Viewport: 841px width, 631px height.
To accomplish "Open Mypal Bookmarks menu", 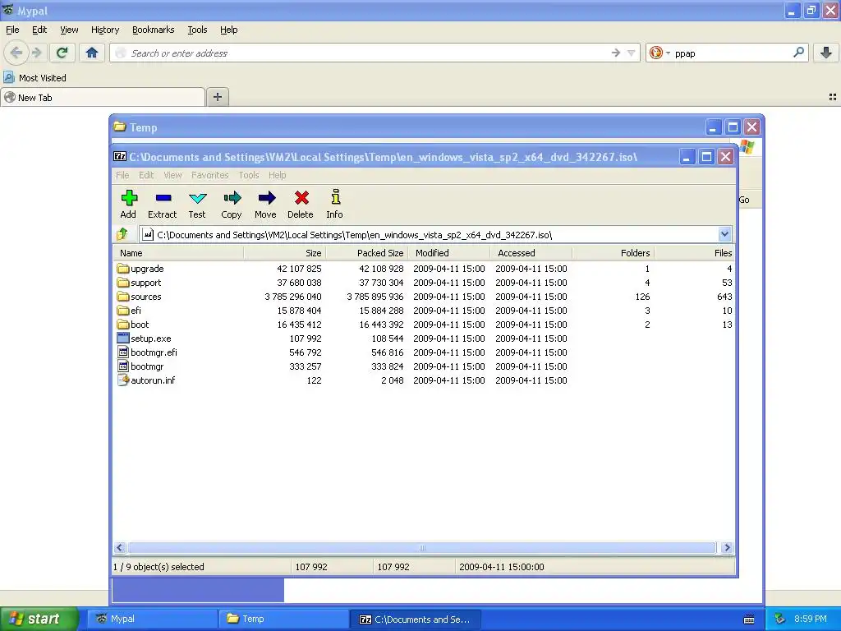I will [154, 30].
